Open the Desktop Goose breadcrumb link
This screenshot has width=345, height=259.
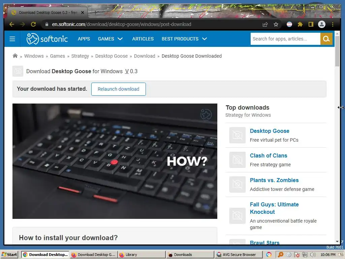(x=111, y=56)
